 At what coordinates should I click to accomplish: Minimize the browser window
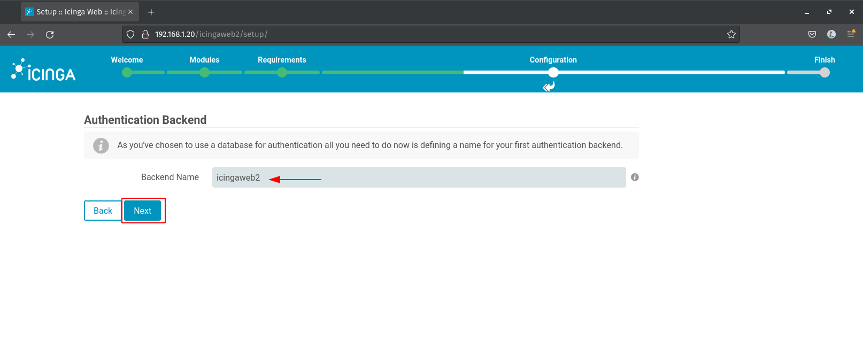(807, 12)
